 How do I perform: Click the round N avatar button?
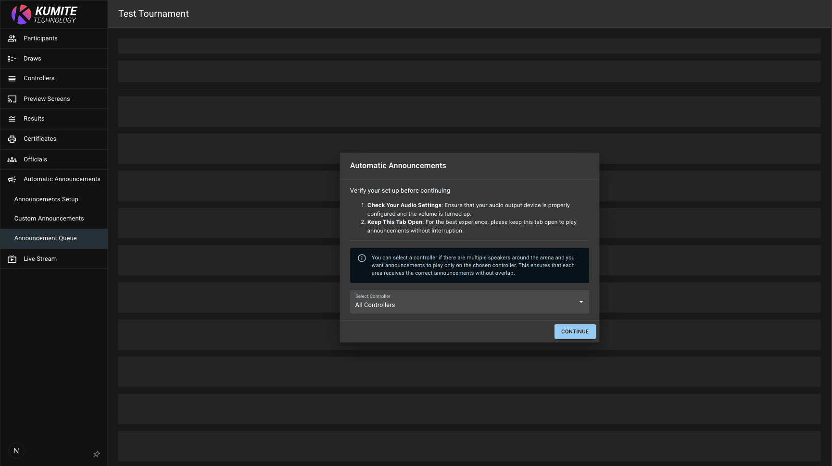point(16,451)
